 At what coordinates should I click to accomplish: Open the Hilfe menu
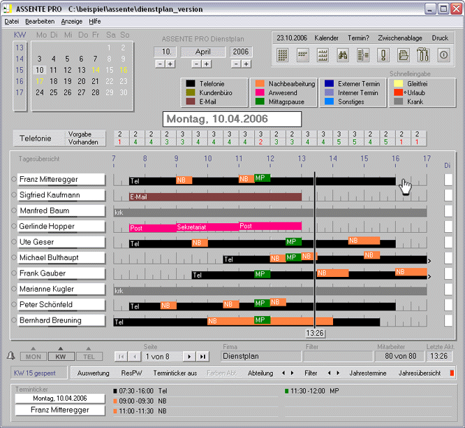pos(95,22)
